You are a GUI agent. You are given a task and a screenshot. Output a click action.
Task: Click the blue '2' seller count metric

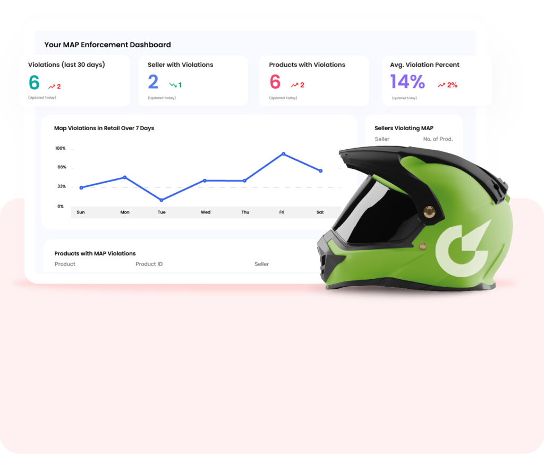(x=153, y=82)
